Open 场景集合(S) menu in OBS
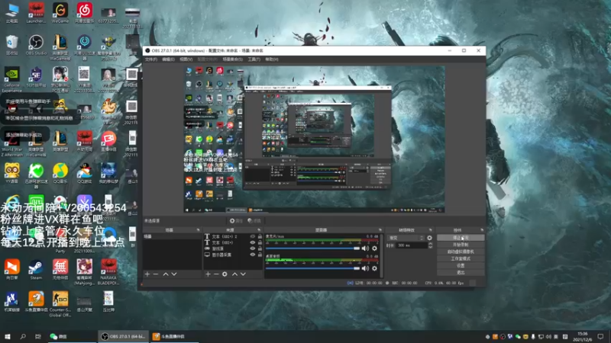 [x=233, y=59]
